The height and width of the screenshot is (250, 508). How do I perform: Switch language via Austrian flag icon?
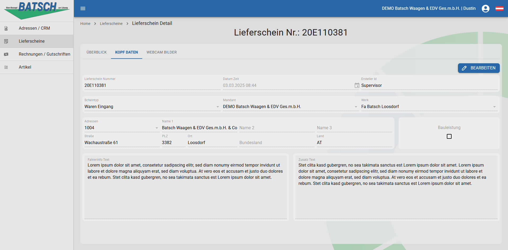pyautogui.click(x=500, y=8)
